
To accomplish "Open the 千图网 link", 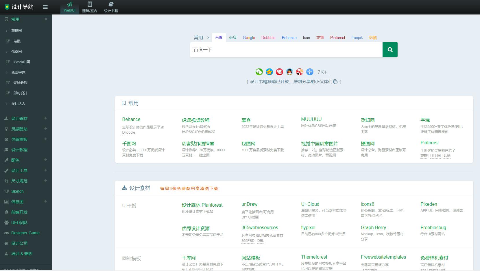I will point(129,143).
